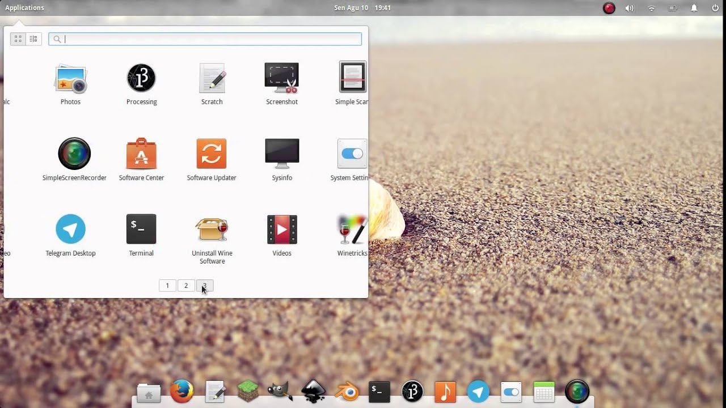The height and width of the screenshot is (408, 726).
Task: Launch Processing from the launcher grid
Action: [x=141, y=84]
